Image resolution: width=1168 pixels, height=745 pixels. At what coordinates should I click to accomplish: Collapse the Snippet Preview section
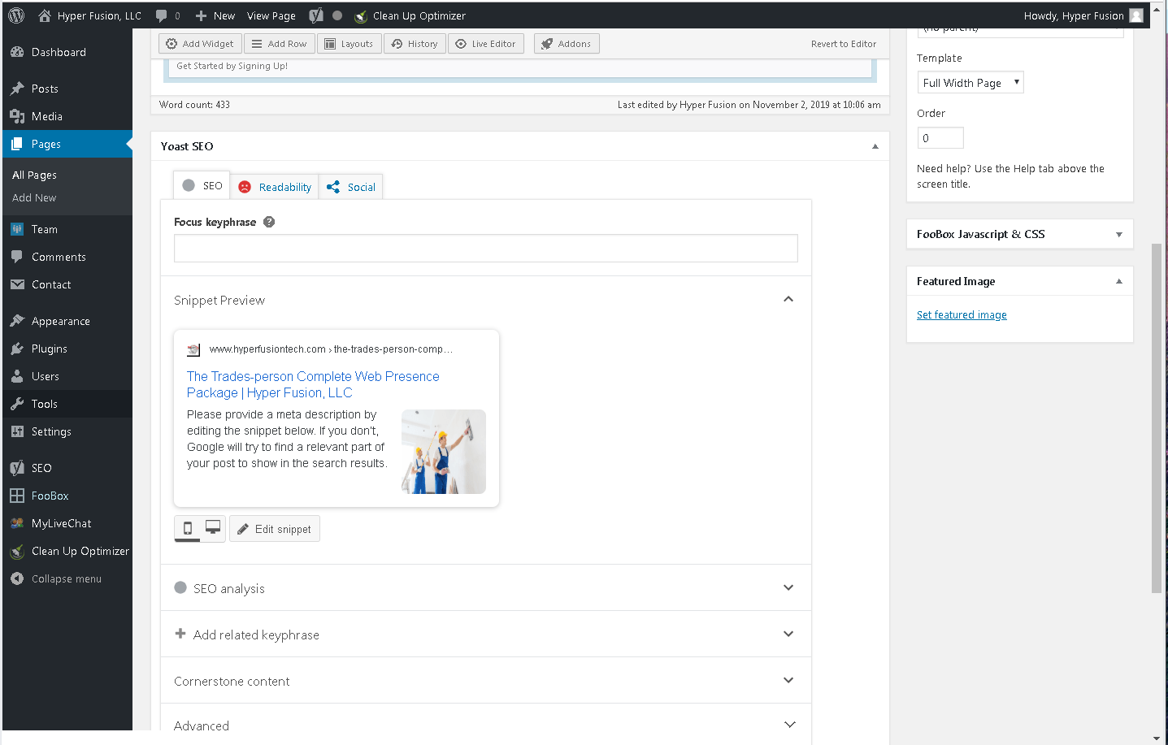[788, 299]
